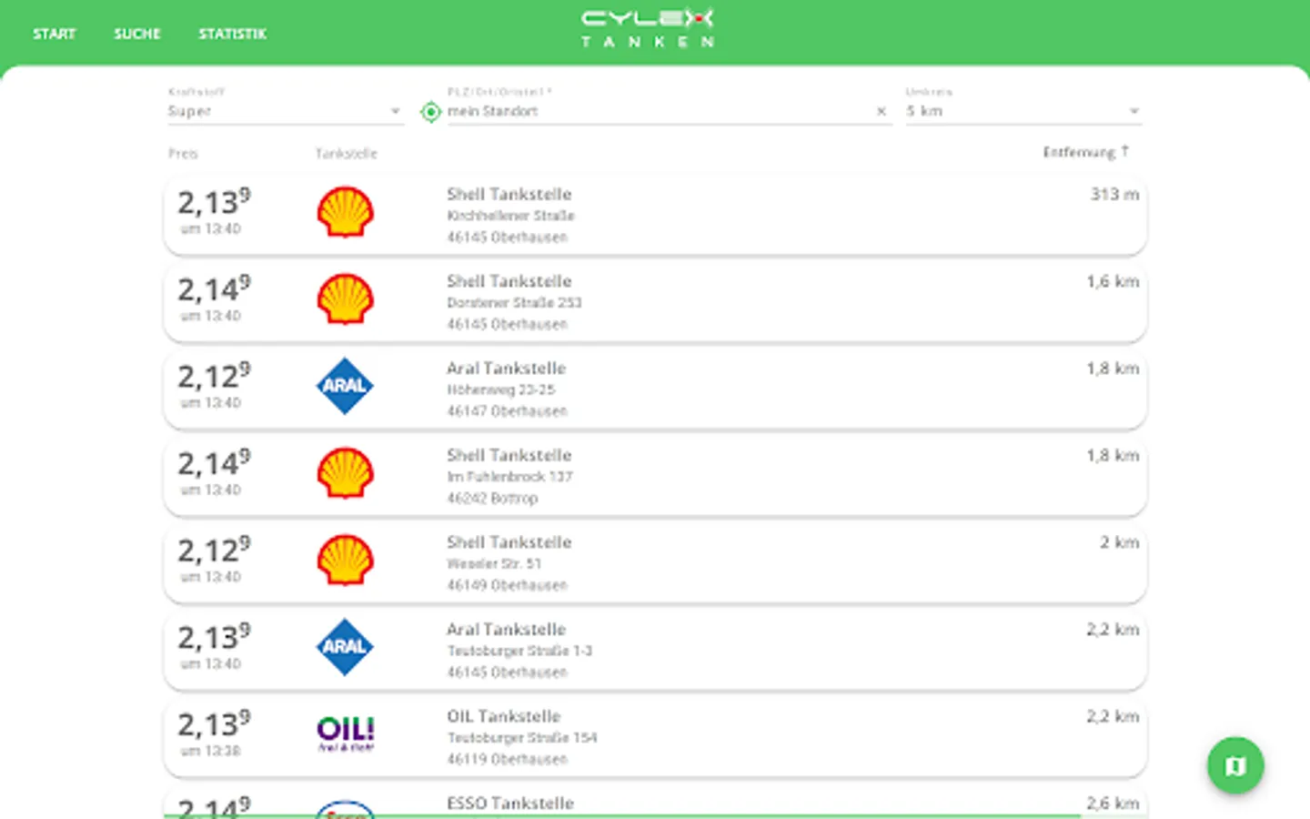Viewport: 1310px width, 819px height.
Task: Clear the location field with the X
Action: coord(882,111)
